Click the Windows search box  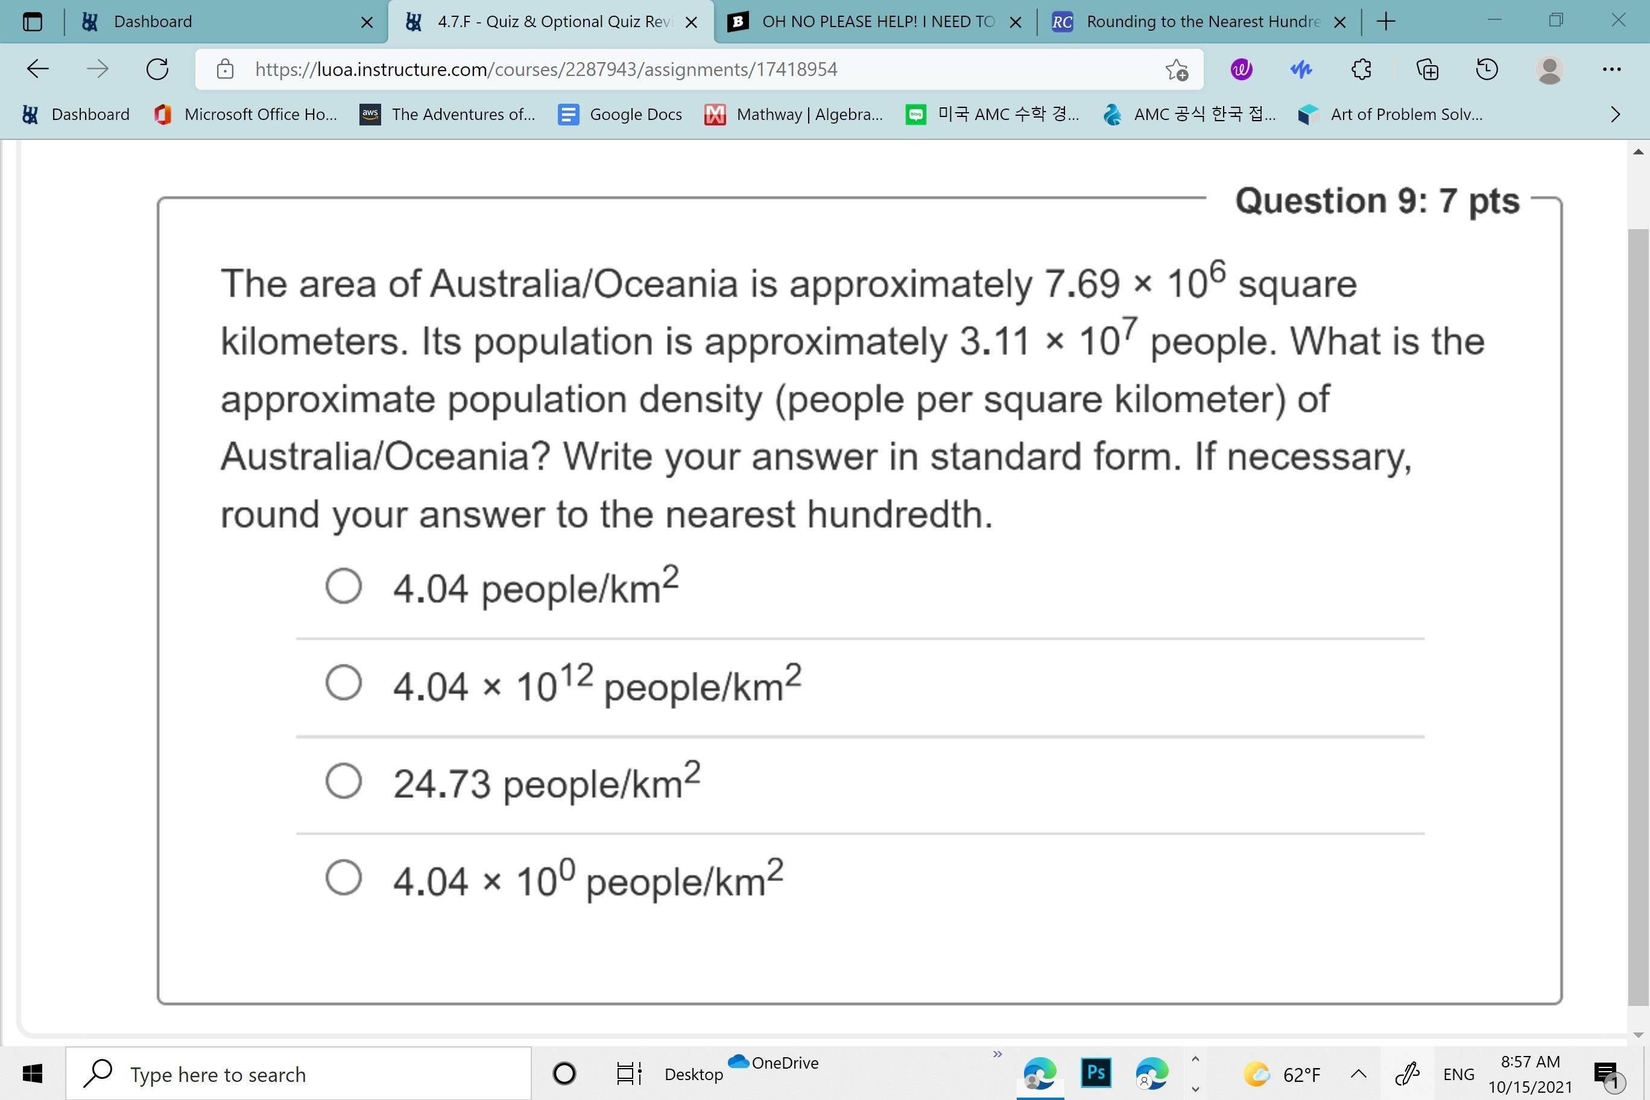(x=298, y=1074)
